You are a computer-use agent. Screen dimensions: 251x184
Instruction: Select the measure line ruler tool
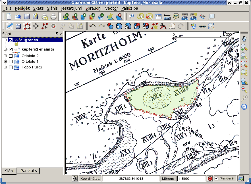tap(167, 16)
